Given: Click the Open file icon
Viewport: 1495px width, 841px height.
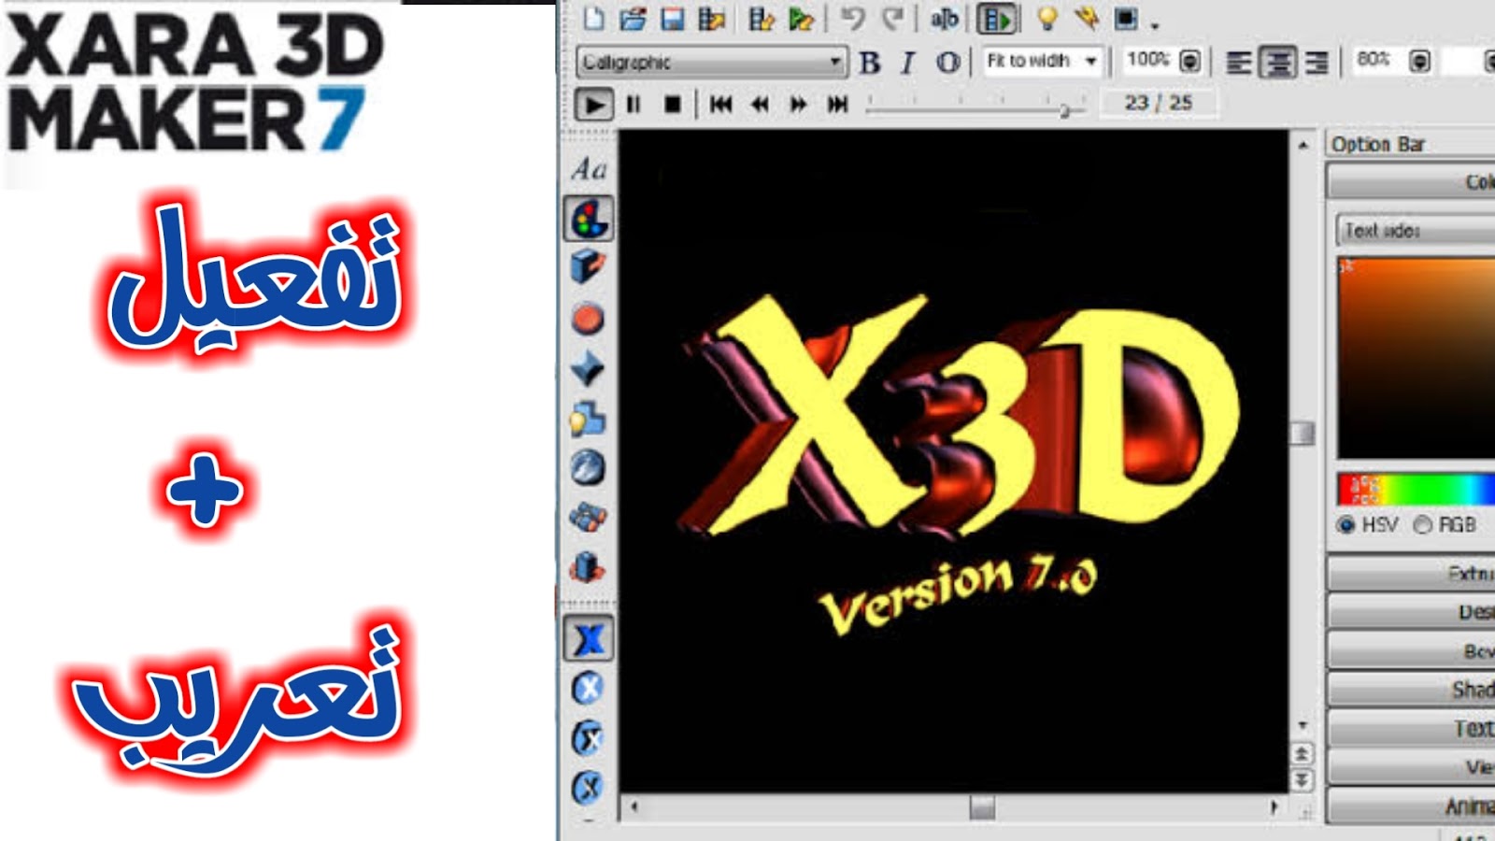Looking at the screenshot, I should 633,19.
